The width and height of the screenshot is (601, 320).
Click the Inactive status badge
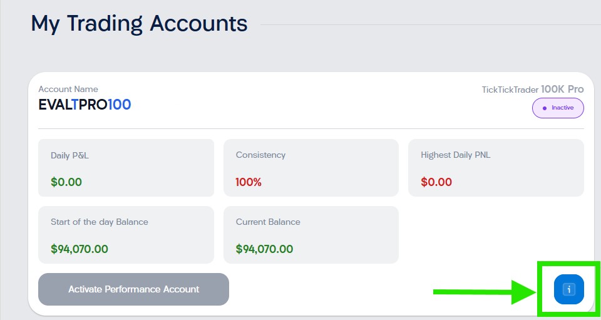(558, 108)
